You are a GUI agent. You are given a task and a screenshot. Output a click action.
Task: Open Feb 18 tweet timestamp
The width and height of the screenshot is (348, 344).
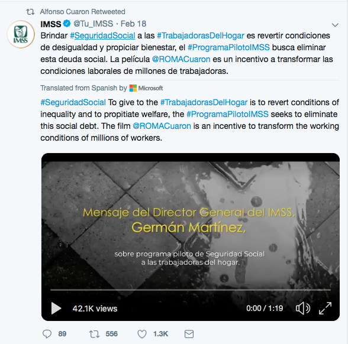133,24
